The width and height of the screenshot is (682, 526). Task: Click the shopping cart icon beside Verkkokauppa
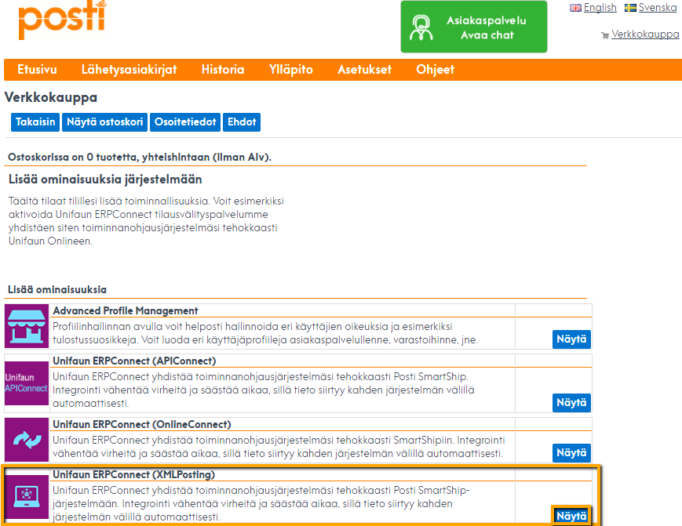point(605,35)
